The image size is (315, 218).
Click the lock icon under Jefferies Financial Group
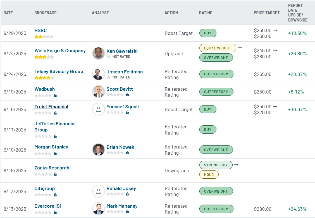(x=55, y=136)
